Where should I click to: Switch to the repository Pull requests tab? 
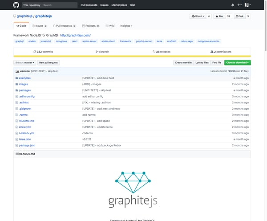pos(64,26)
